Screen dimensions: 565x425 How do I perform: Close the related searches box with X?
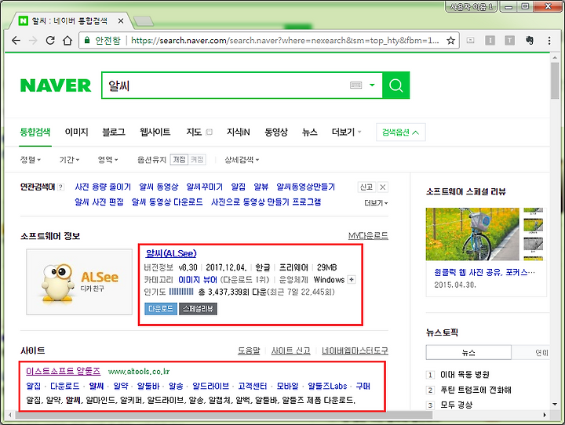(383, 187)
